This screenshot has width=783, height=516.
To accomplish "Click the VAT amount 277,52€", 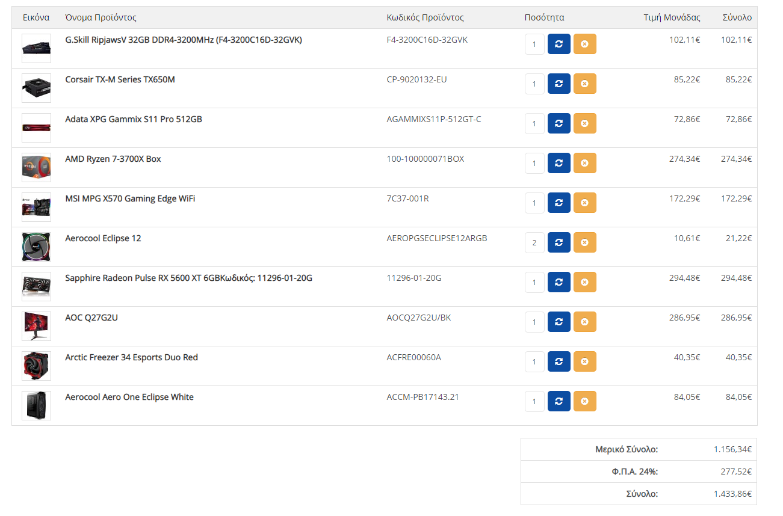I will pyautogui.click(x=736, y=471).
